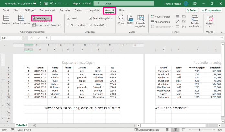Select the Seitenlayout view button
225x132 pixels.
click(x=41, y=19)
